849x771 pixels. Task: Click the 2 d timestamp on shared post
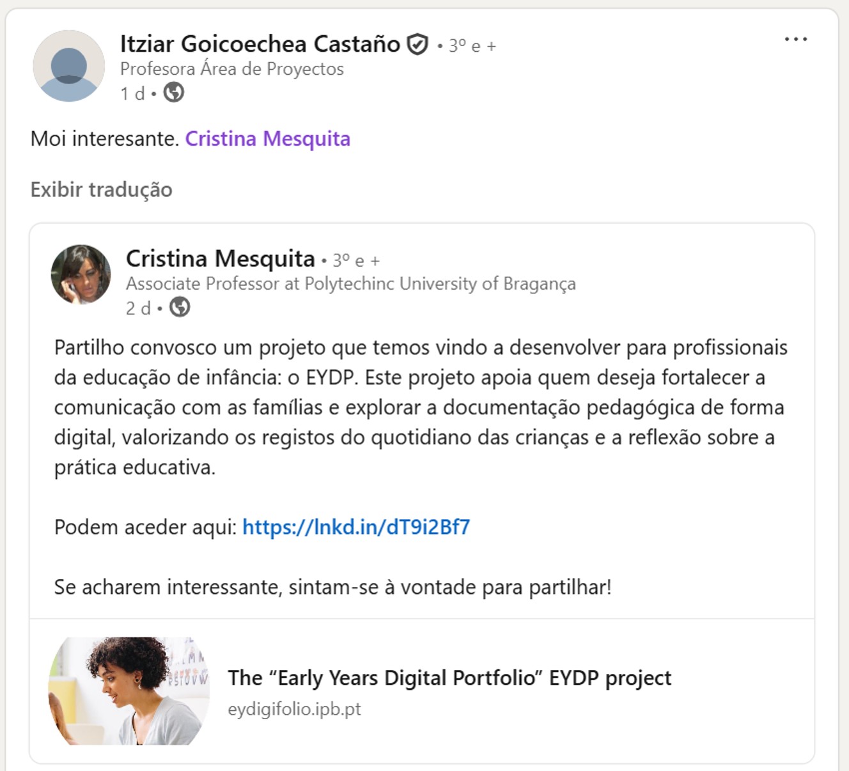pos(138,309)
